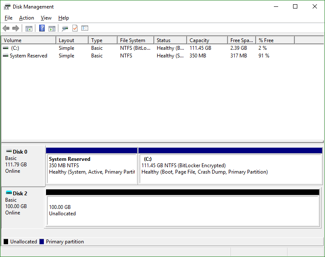325x257 pixels.
Task: Click Show/Hide Action Pane toolbar icon
Action: point(52,29)
